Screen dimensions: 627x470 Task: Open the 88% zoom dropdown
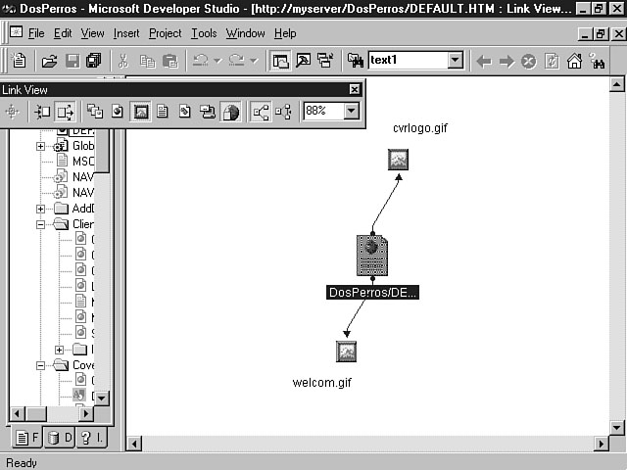[x=352, y=112]
